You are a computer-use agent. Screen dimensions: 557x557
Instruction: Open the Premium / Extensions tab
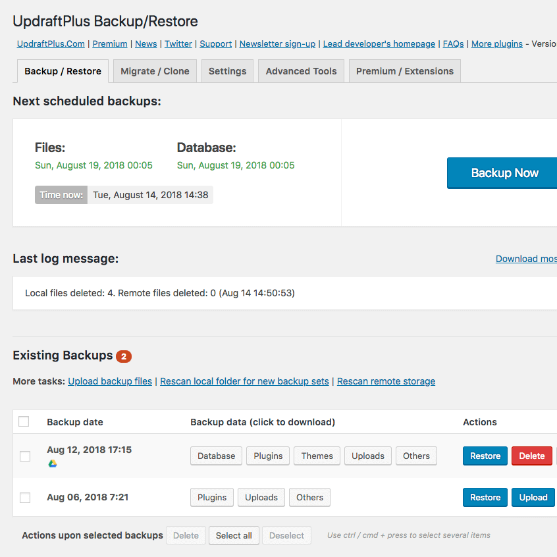pyautogui.click(x=405, y=71)
